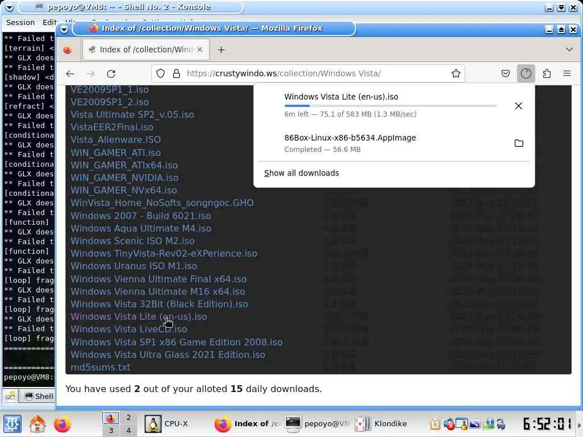Open Edit menu in Konsole
This screenshot has width=583, height=437.
point(49,22)
